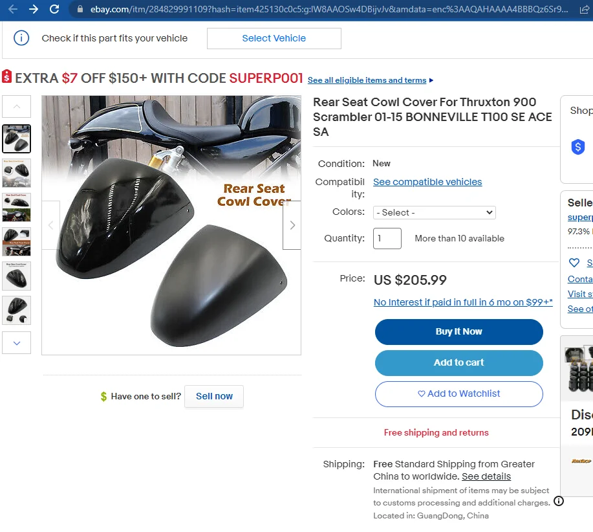The width and height of the screenshot is (593, 532).
Task: Open See all eligible items and terms
Action: pyautogui.click(x=367, y=80)
